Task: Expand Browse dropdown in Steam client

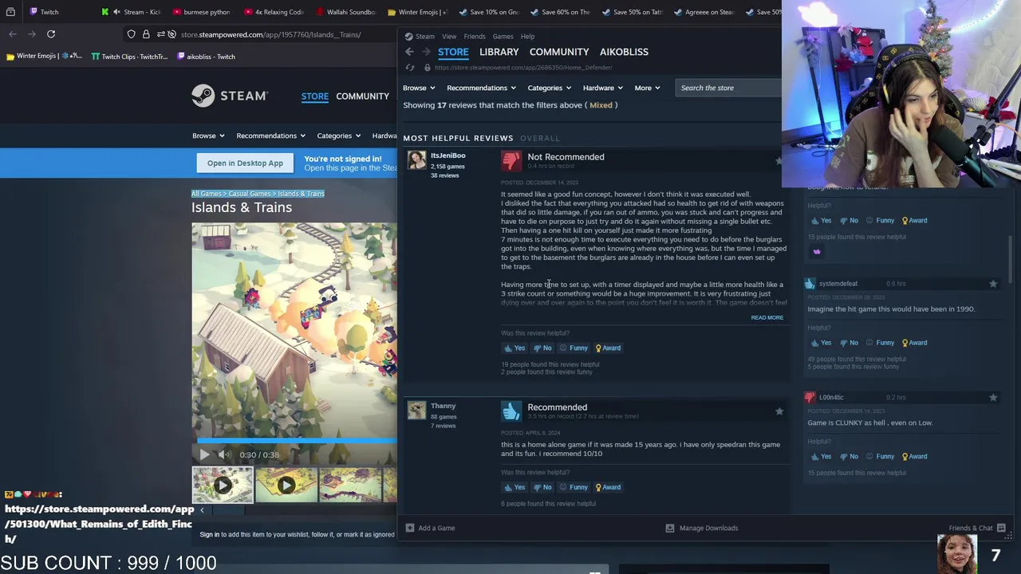Action: pyautogui.click(x=419, y=88)
